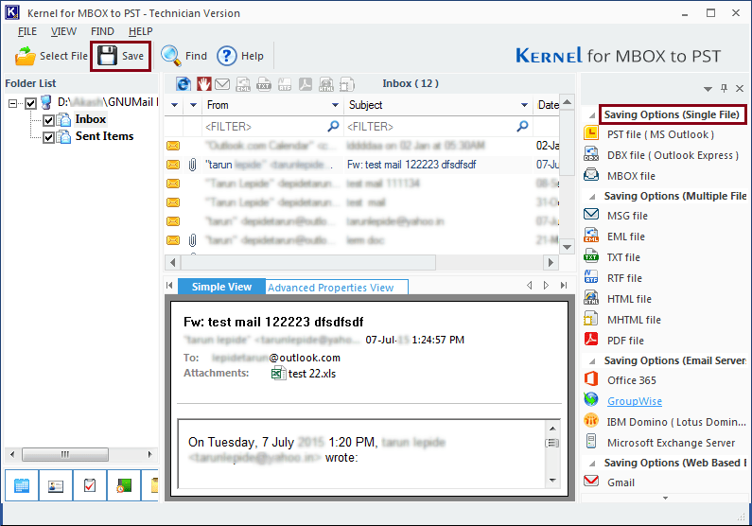Switch to Simple View tab
Viewport: 752px width, 526px height.
tap(221, 287)
